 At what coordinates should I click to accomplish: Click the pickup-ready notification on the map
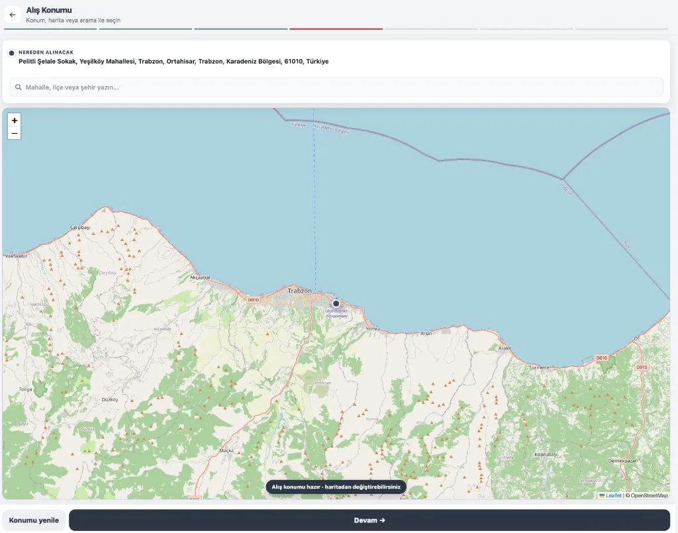(x=336, y=487)
